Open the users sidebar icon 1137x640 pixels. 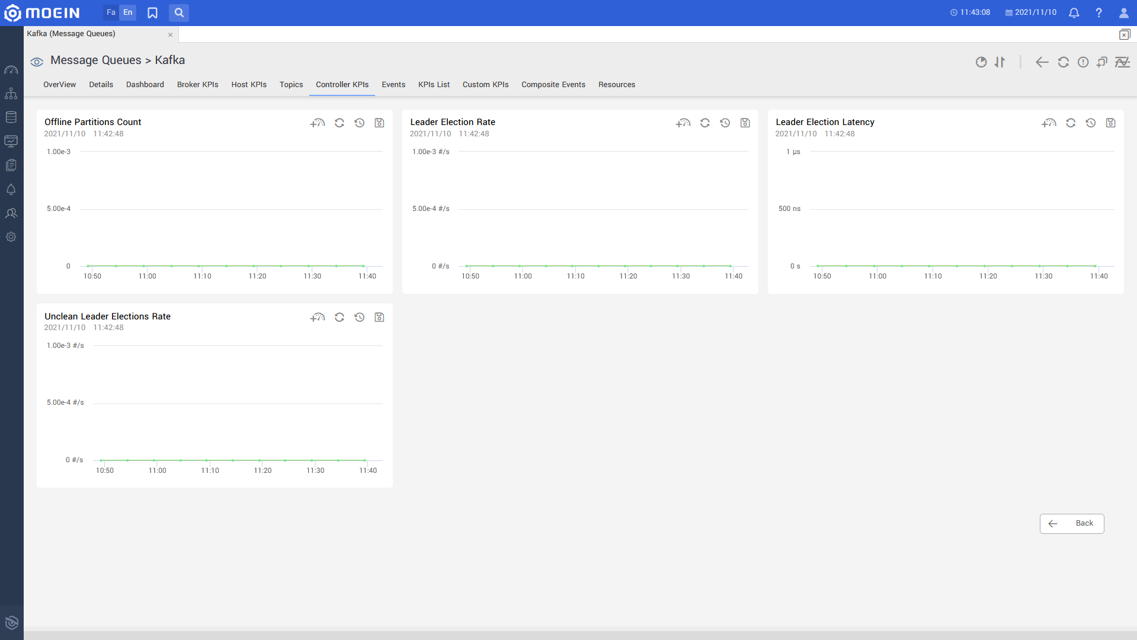click(11, 213)
